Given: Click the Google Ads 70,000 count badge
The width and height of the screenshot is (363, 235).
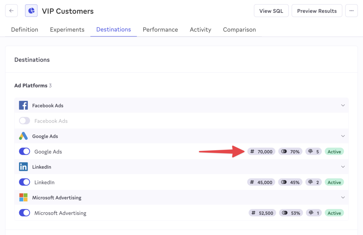Looking at the screenshot, I should (261, 151).
